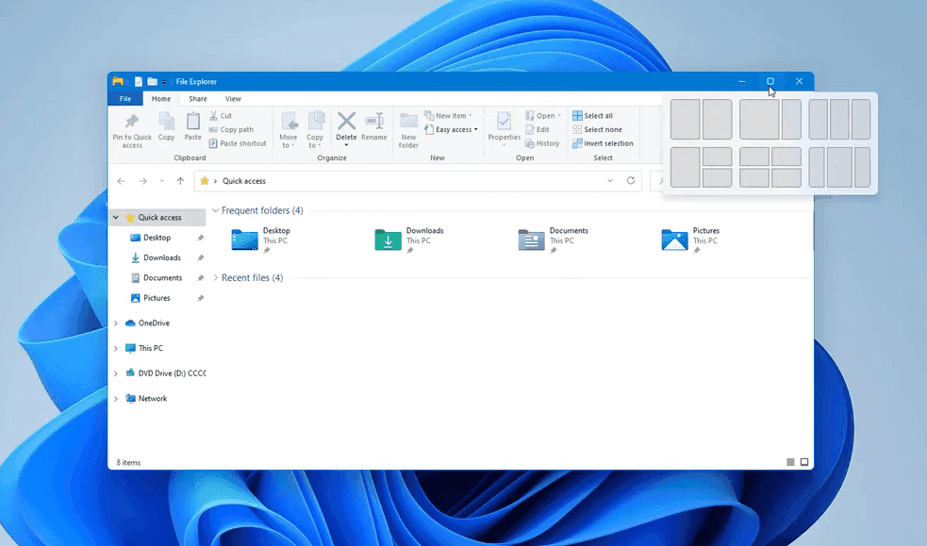Click the Open command in ribbon

pos(543,116)
